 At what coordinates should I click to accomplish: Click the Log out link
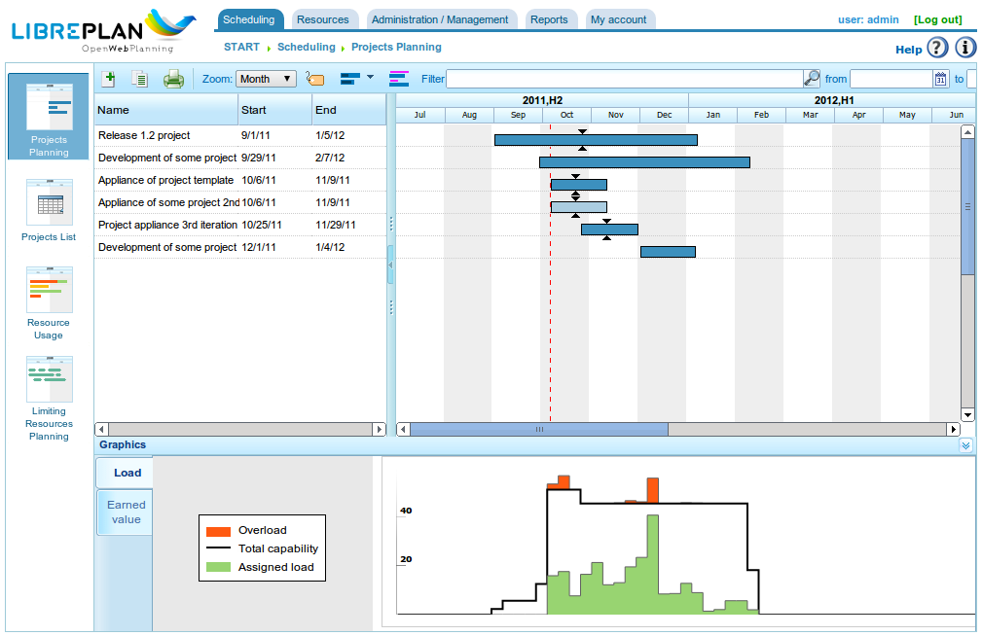point(937,19)
